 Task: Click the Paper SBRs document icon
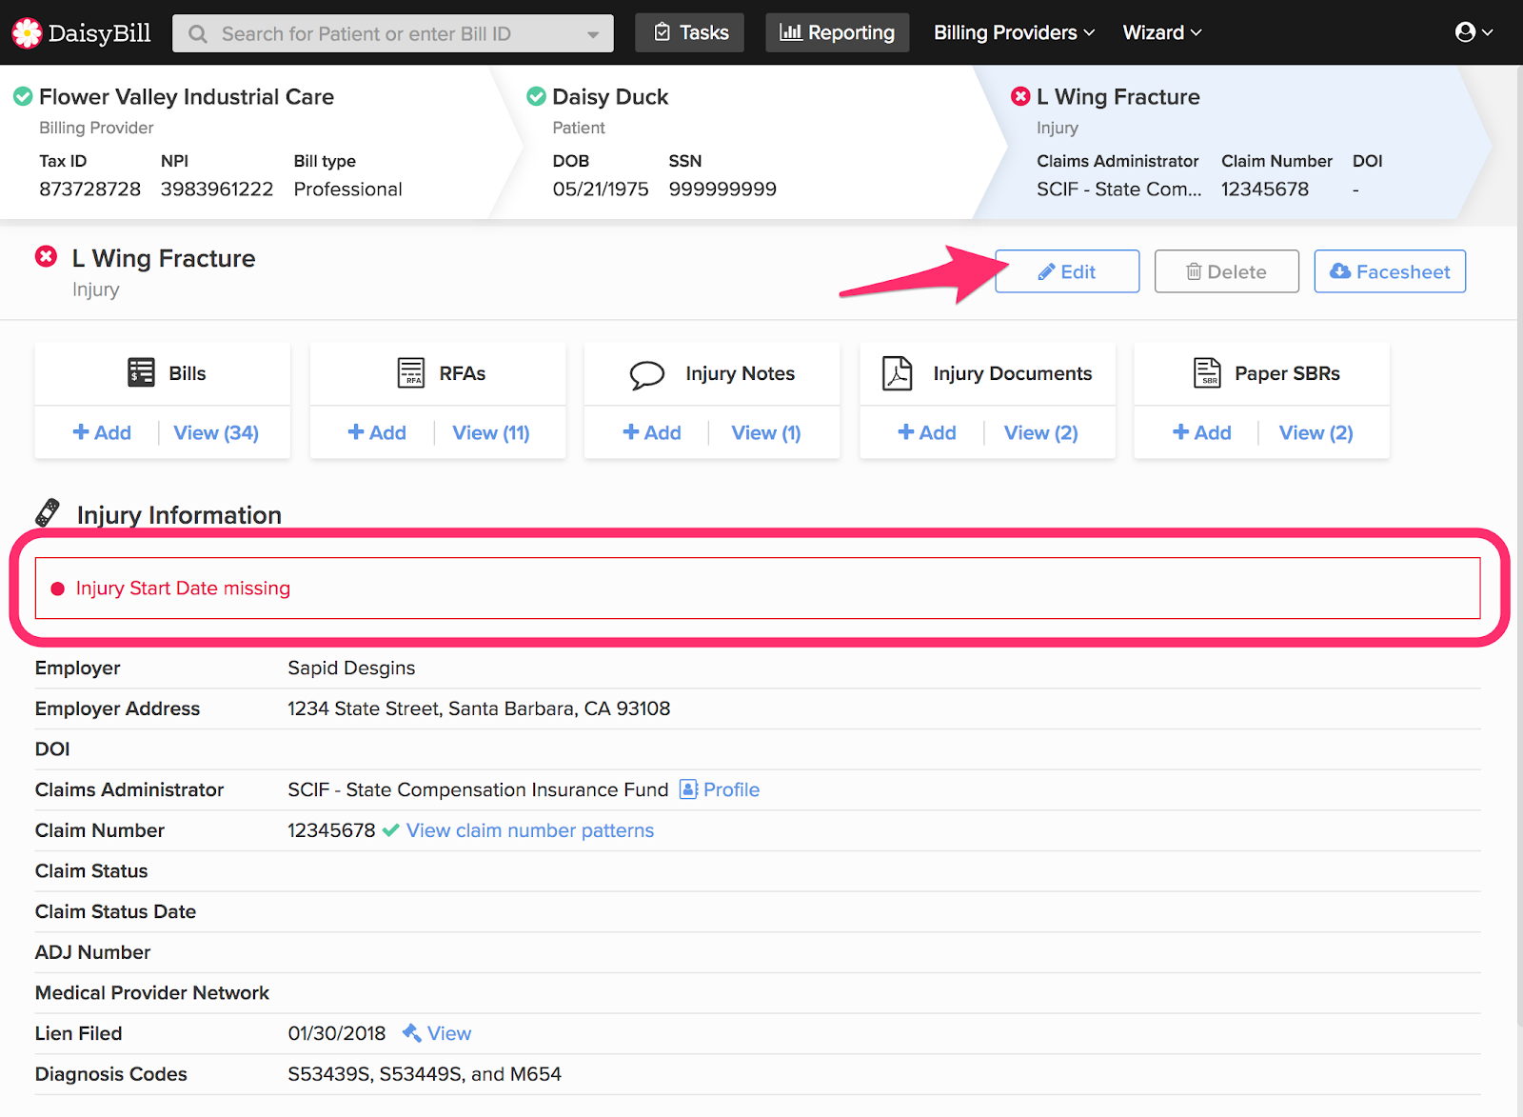point(1207,372)
